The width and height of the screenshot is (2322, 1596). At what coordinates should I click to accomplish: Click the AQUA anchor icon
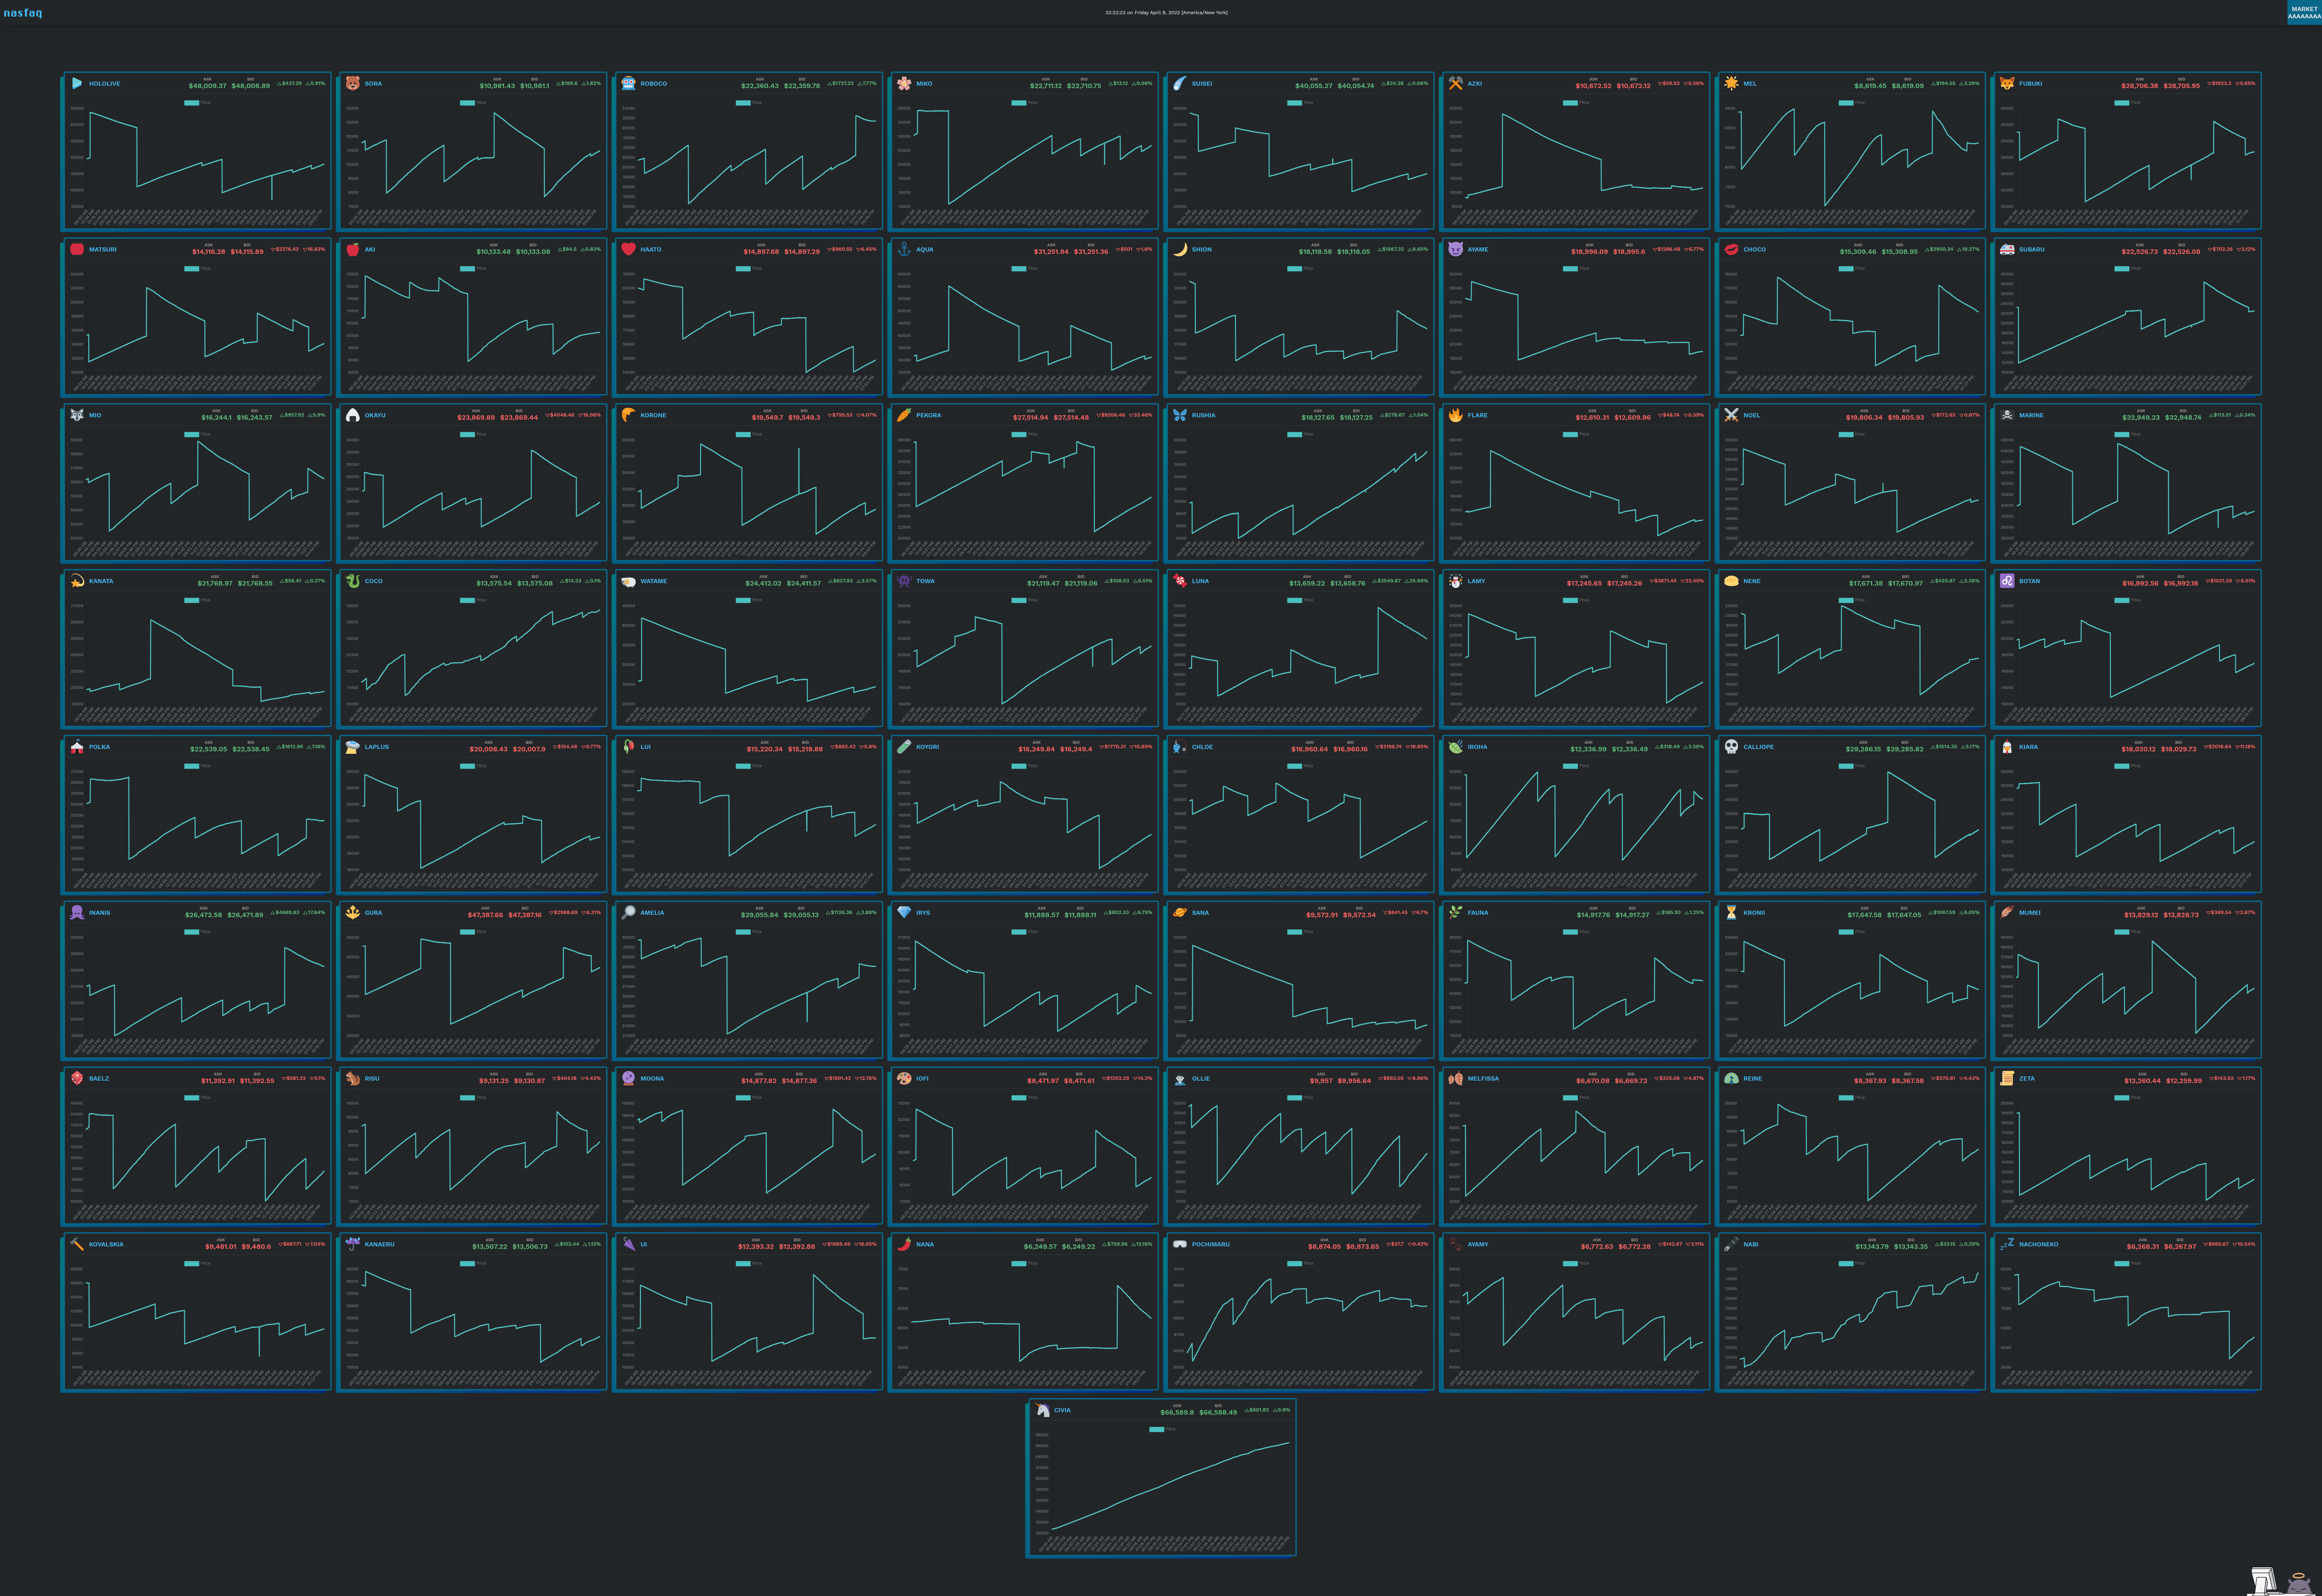point(904,249)
